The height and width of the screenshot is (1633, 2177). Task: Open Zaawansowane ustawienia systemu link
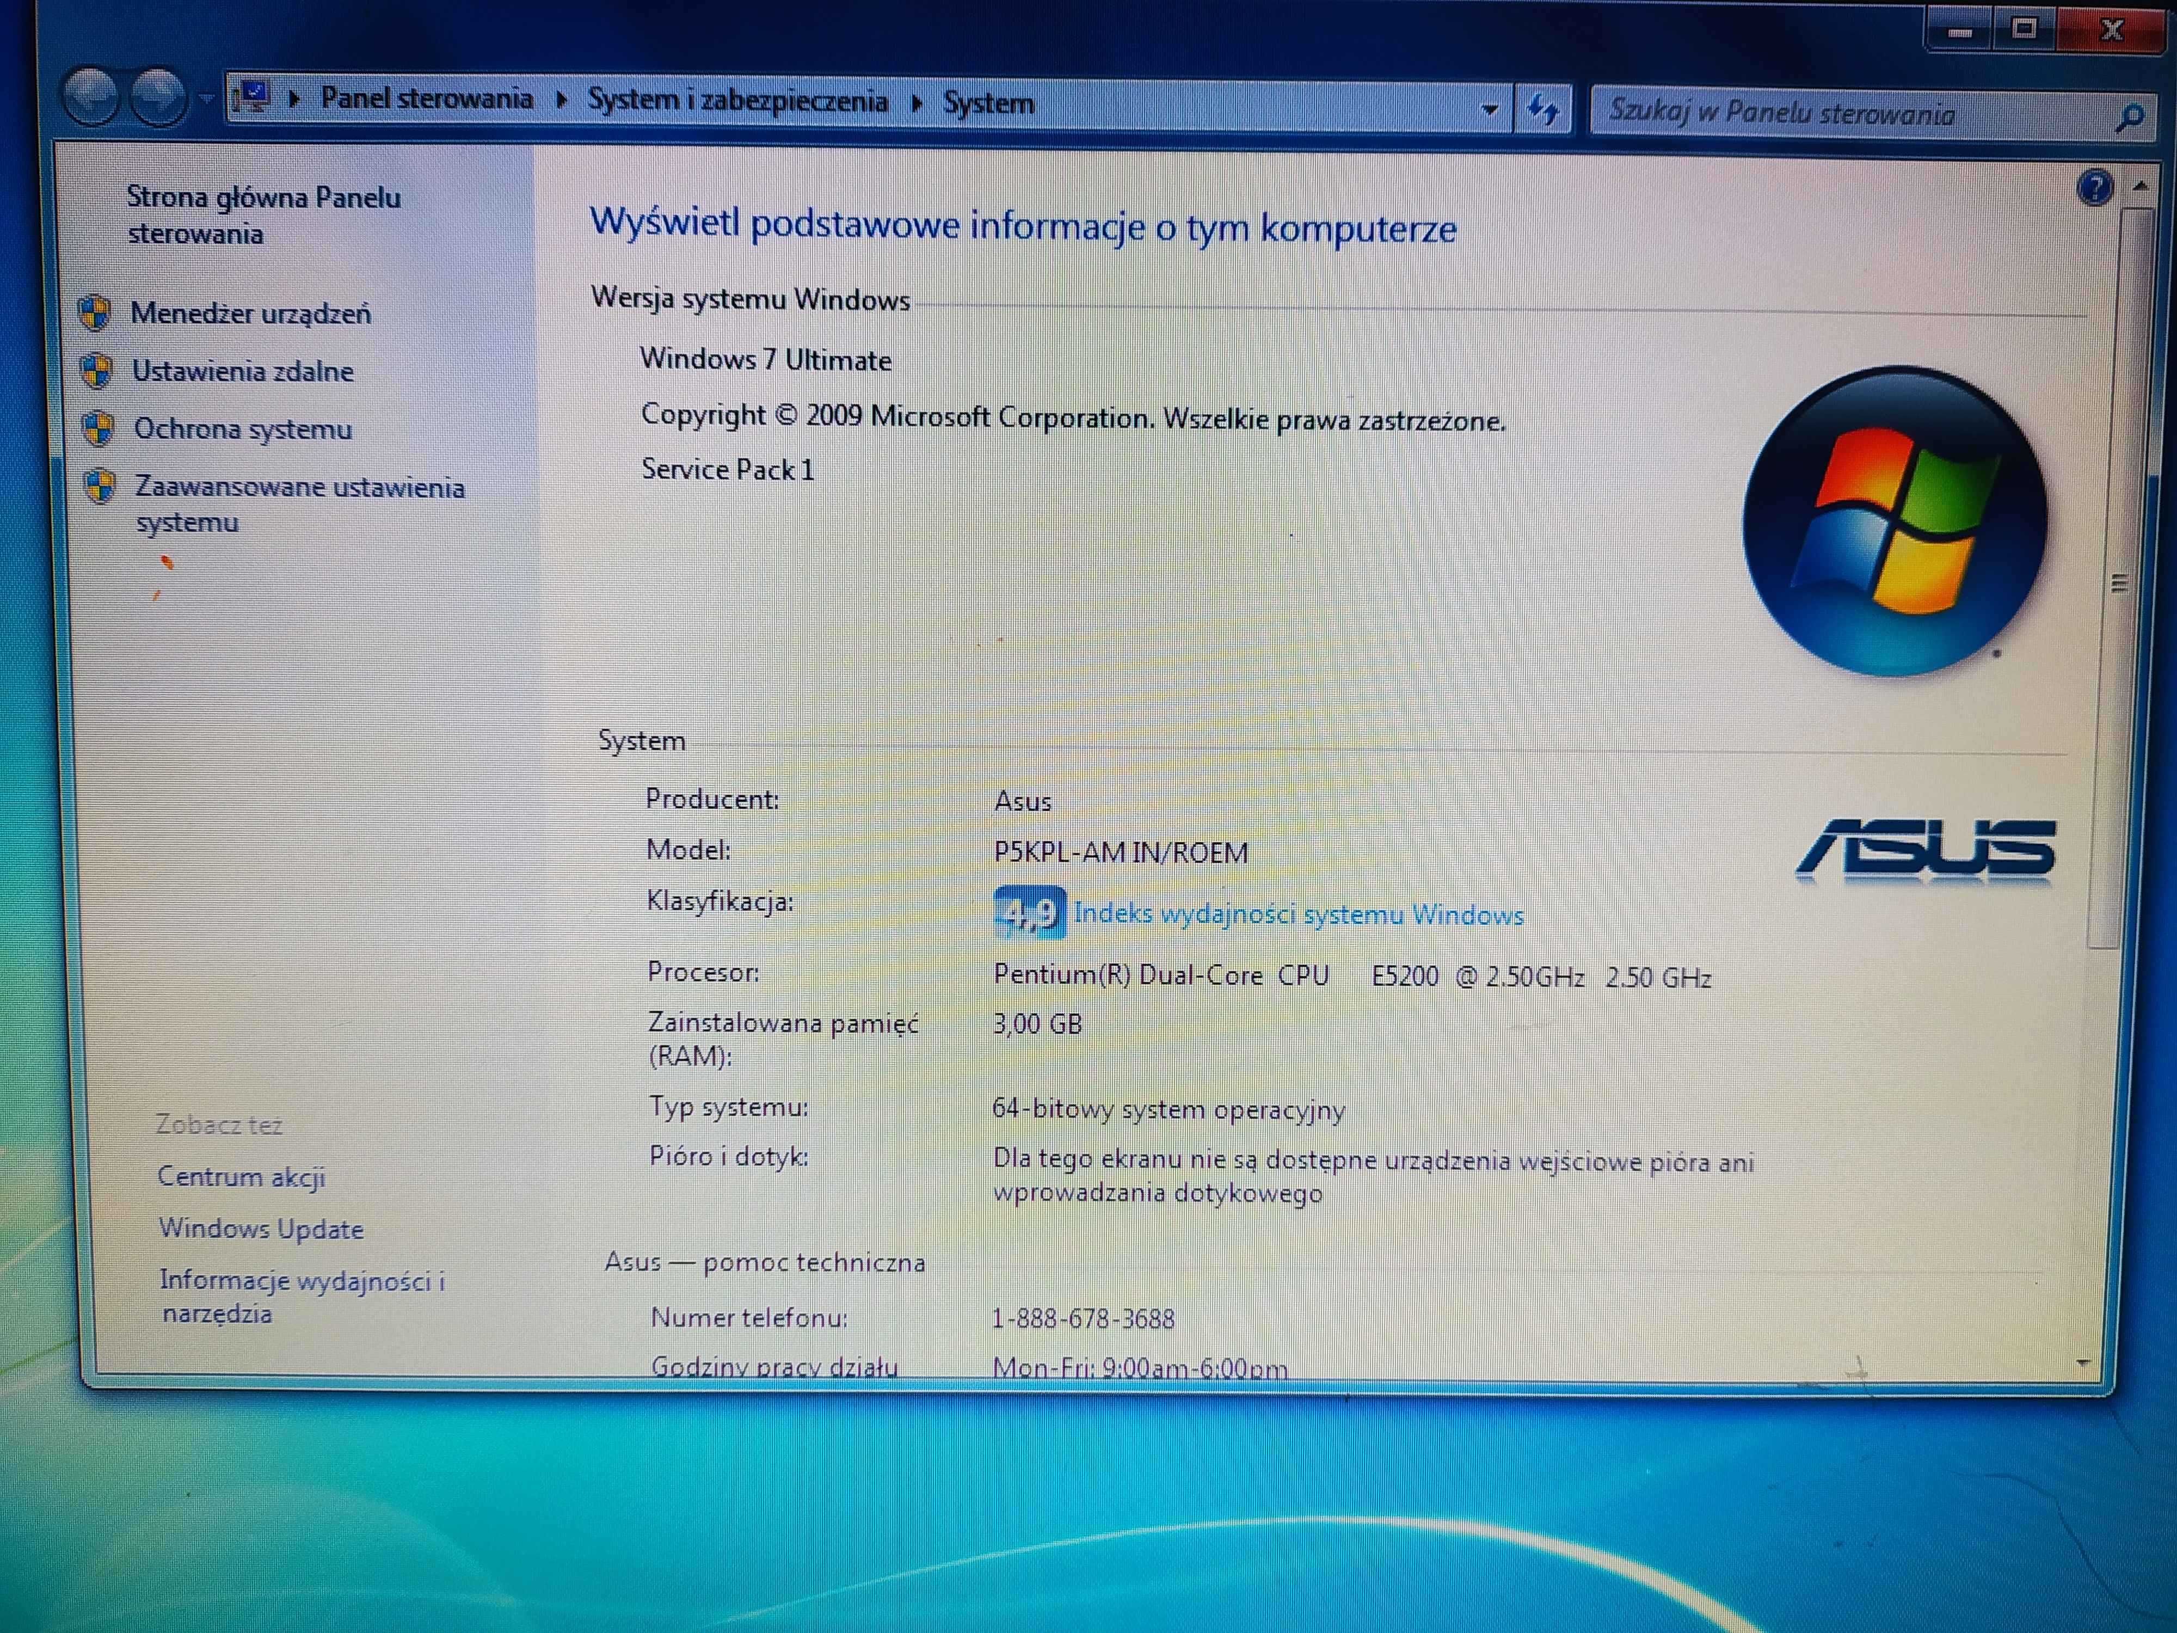[300, 504]
